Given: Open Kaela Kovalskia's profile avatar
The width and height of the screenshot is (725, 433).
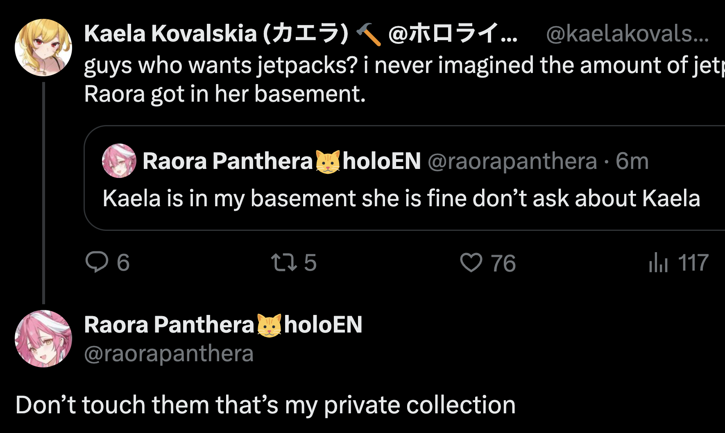Looking at the screenshot, I should click(43, 48).
